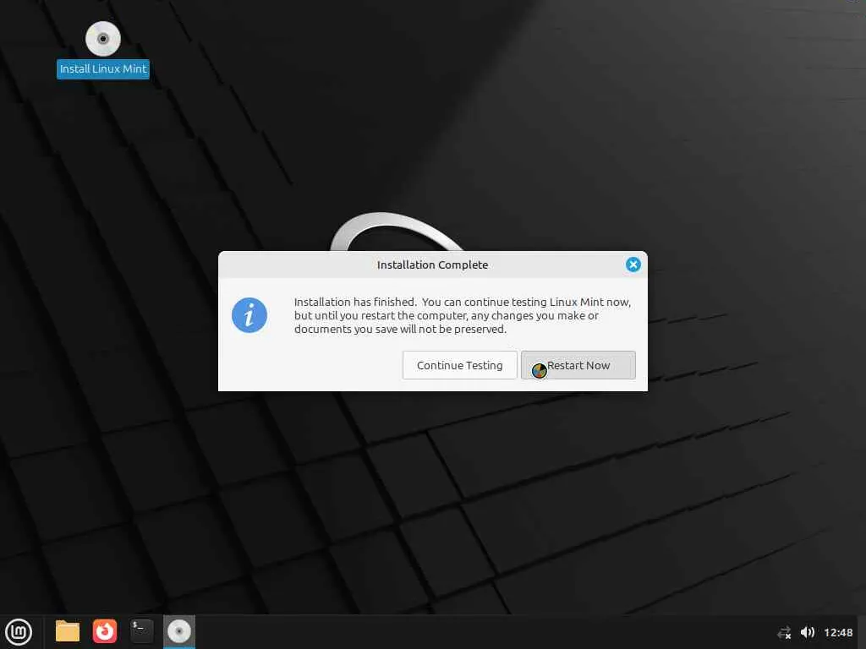
Task: Click the blue info icon in the dialog
Action: [249, 316]
